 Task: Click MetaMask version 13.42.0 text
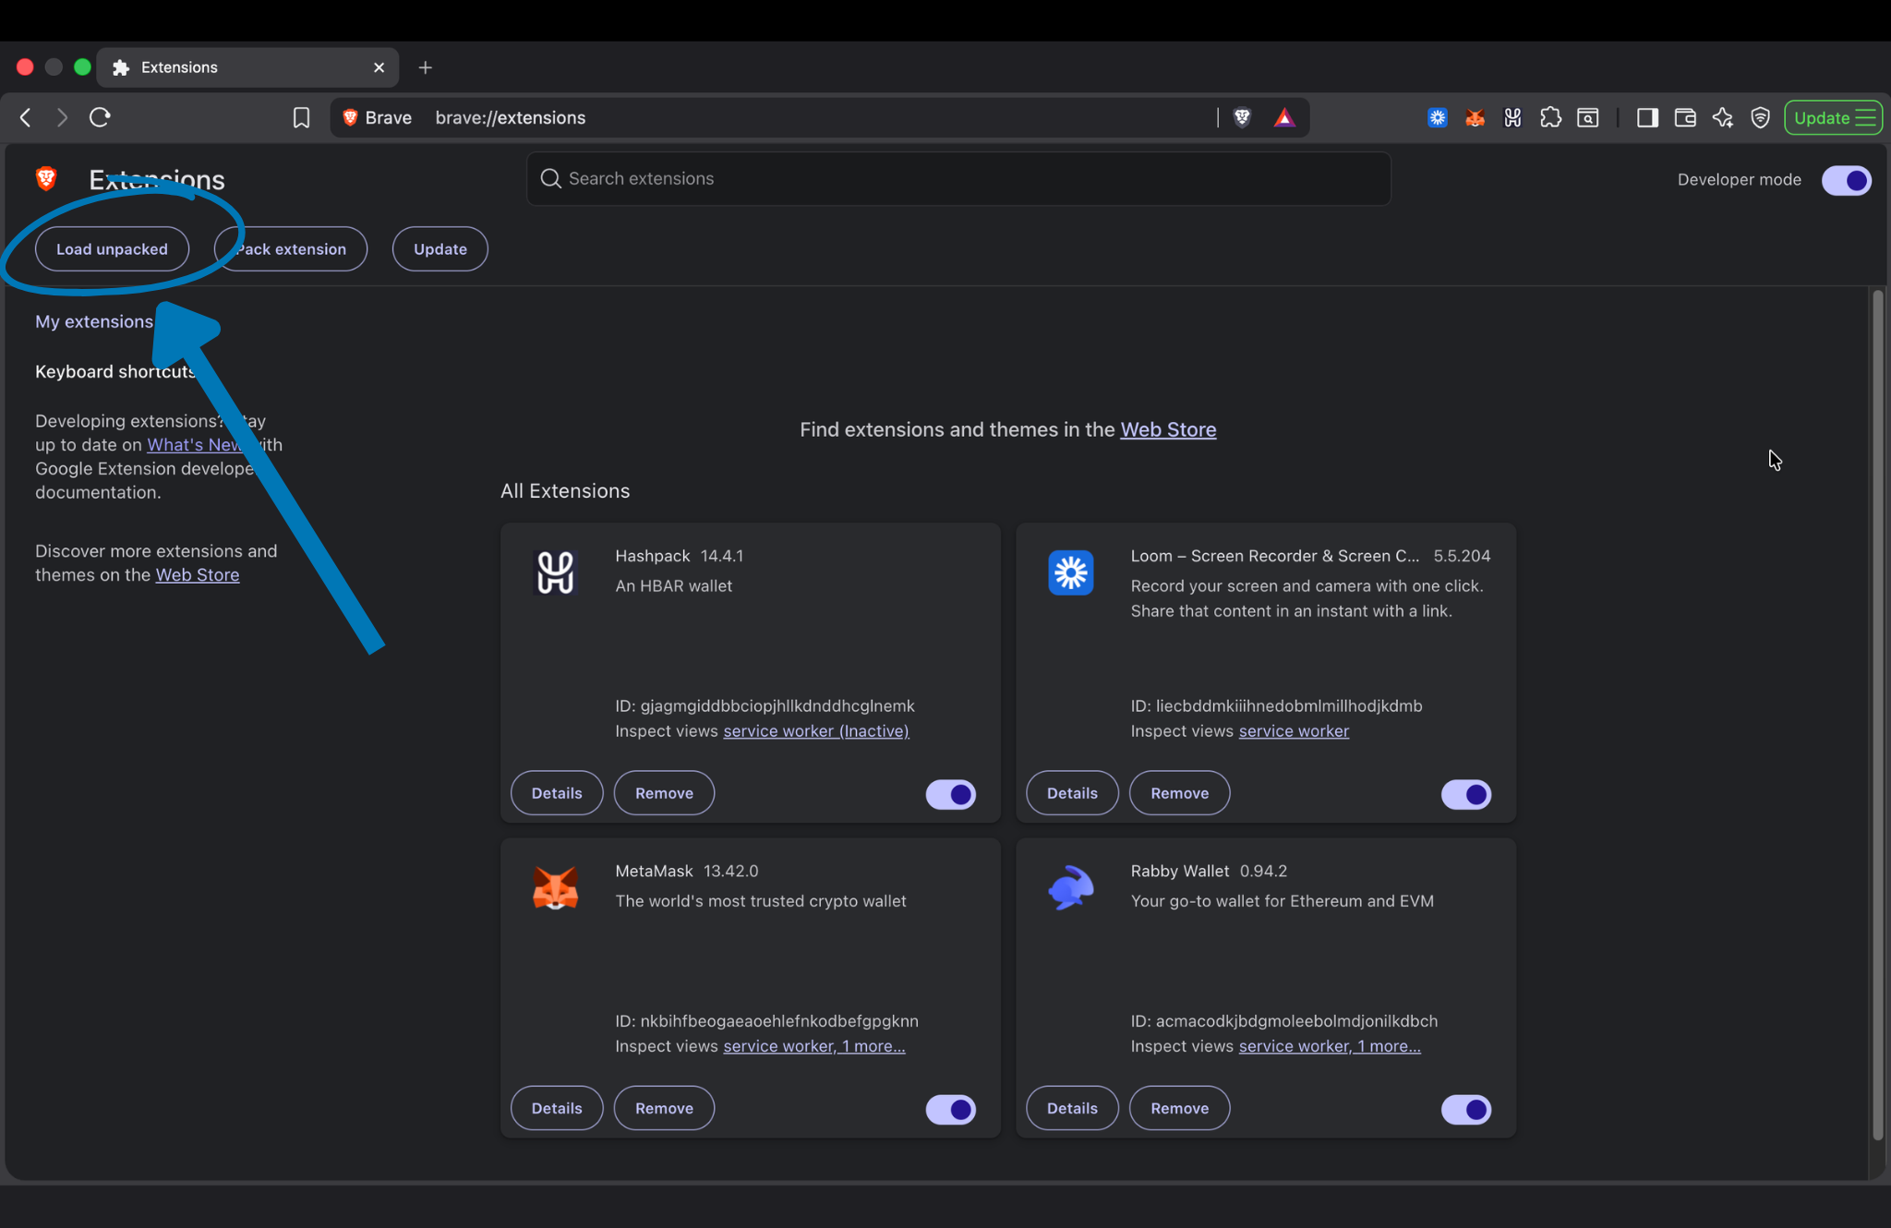click(x=730, y=871)
